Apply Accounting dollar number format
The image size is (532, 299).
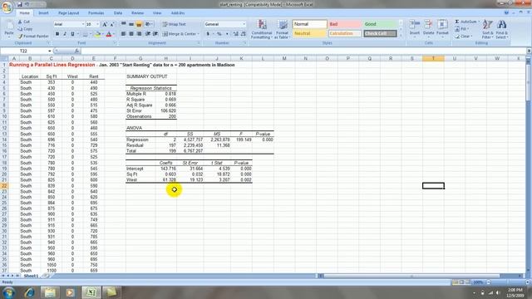pos(208,34)
